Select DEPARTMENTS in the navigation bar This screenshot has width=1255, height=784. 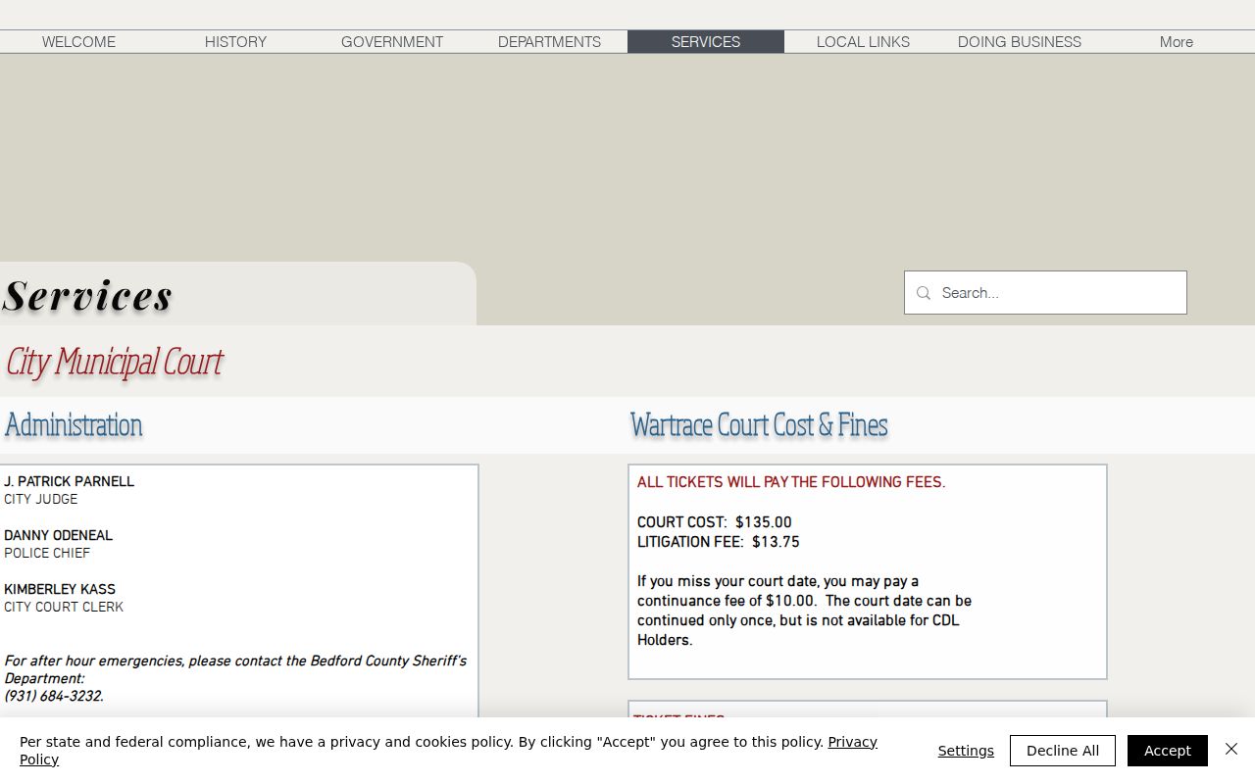[549, 41]
